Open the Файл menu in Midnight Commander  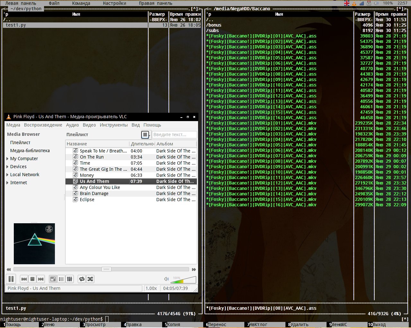[x=54, y=3]
